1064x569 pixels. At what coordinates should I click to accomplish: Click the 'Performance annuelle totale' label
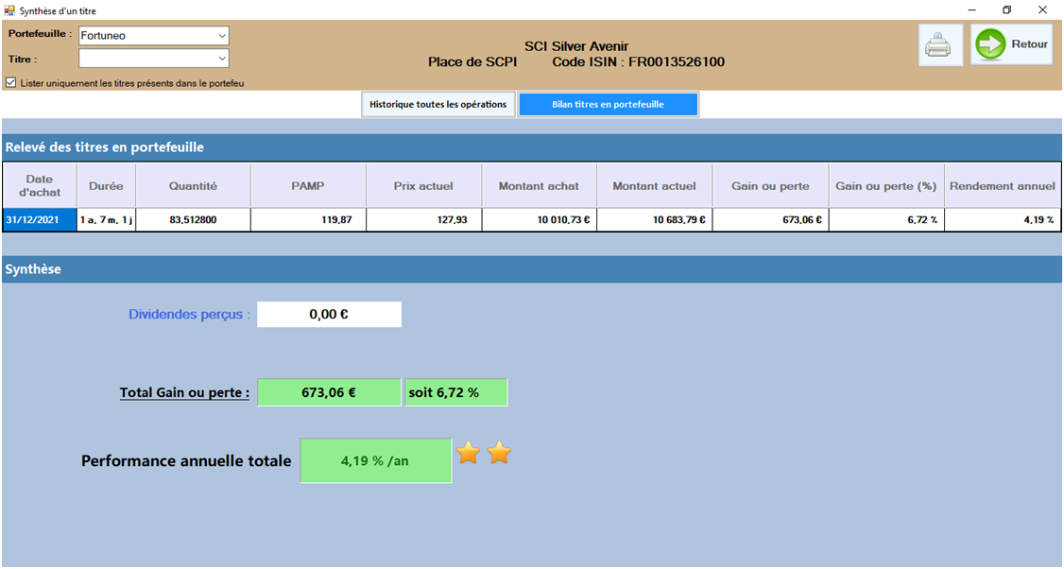186,461
